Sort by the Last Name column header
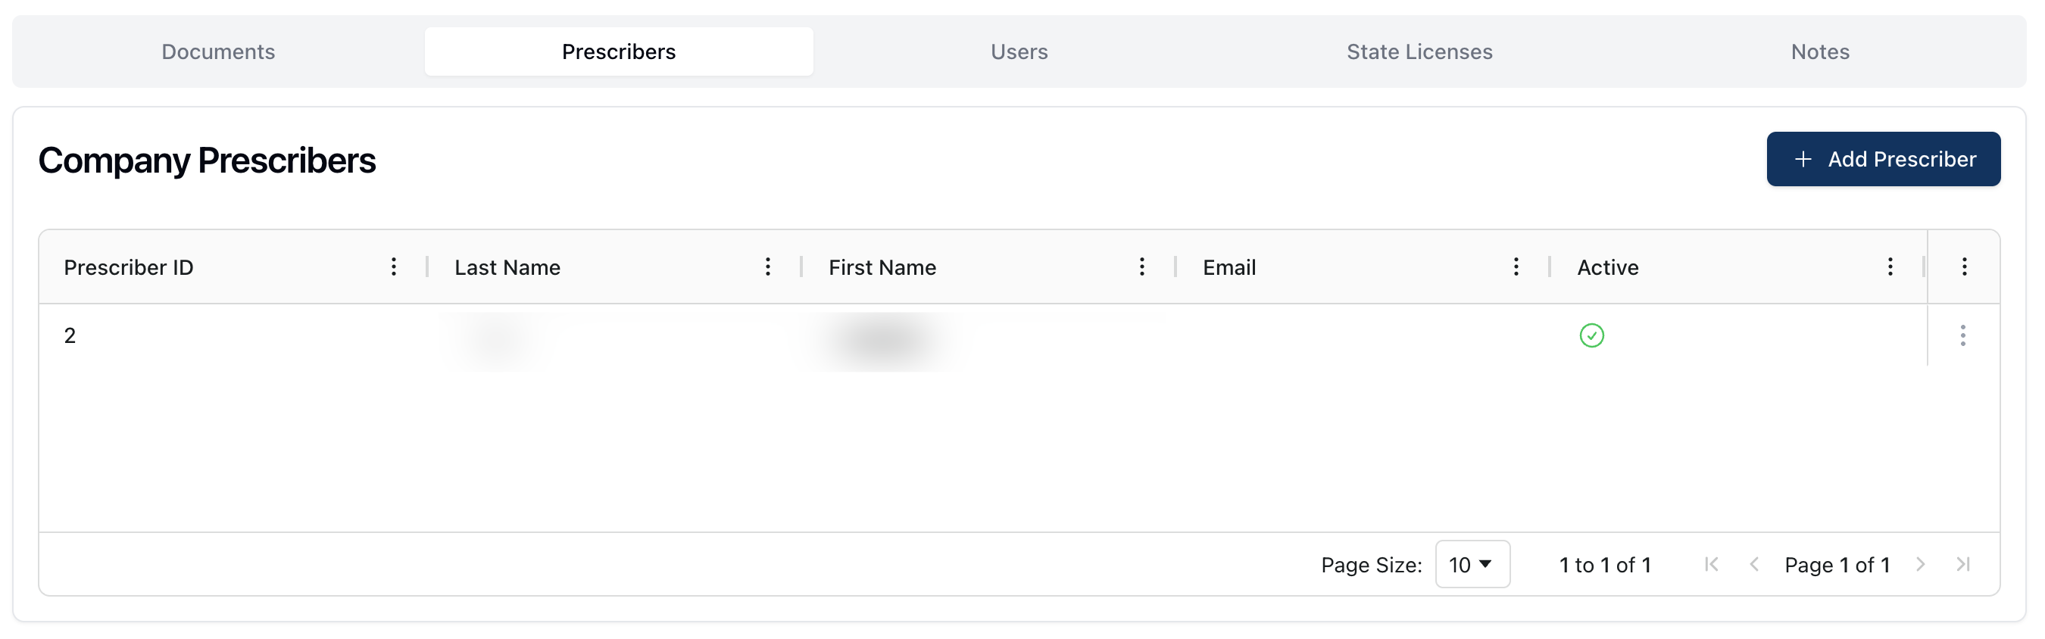The width and height of the screenshot is (2045, 639). click(507, 267)
